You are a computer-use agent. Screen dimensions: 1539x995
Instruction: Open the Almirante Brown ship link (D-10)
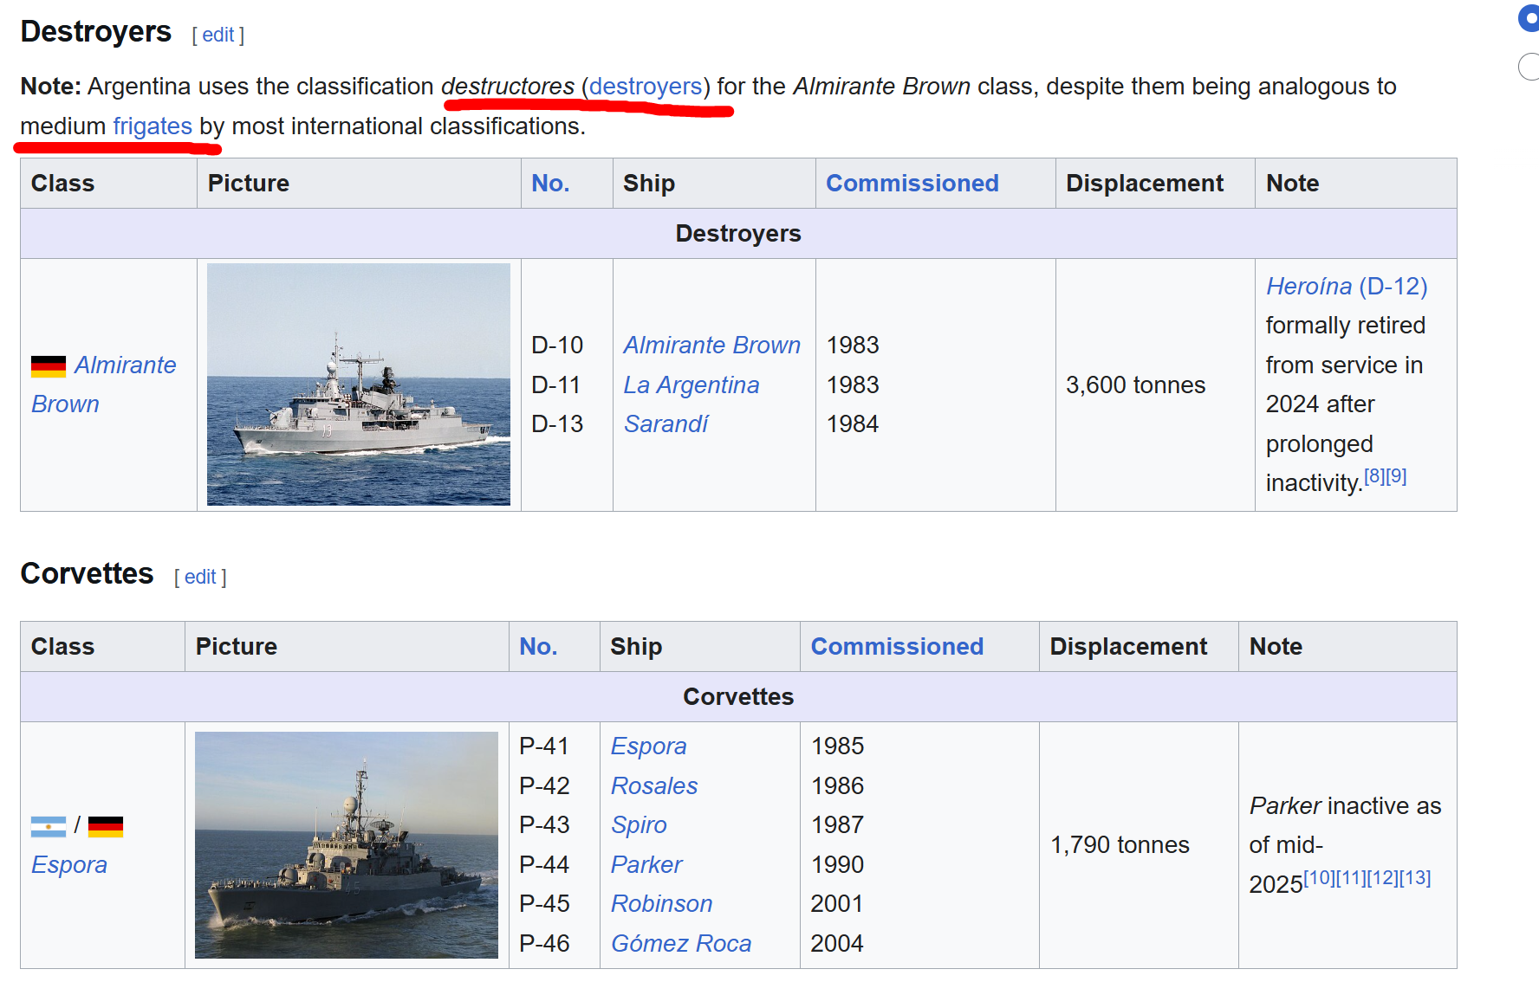(712, 346)
